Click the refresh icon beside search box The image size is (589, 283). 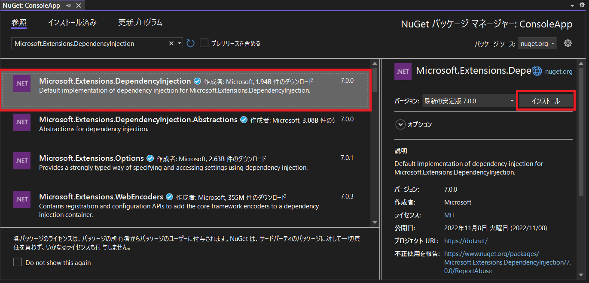(191, 43)
